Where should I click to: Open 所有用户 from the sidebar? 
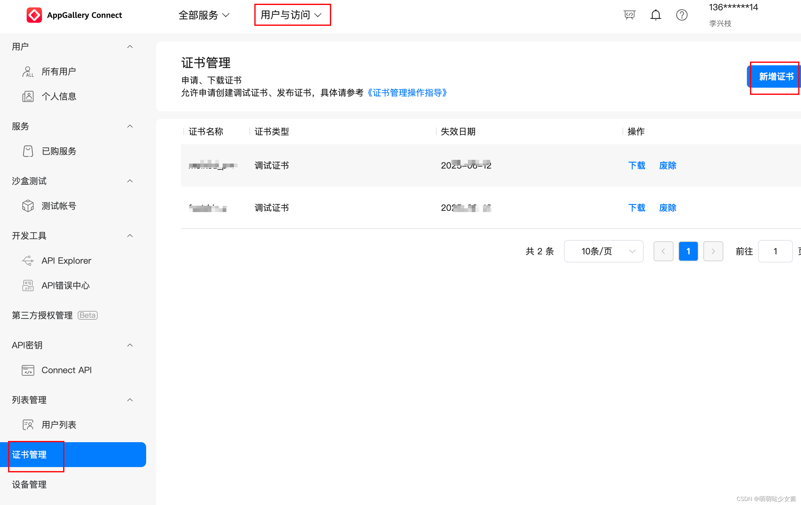coord(58,72)
